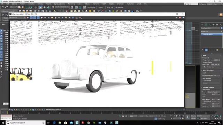The height and width of the screenshot is (125, 223).
Task: Click the Set Key button
Action: [x=193, y=118]
